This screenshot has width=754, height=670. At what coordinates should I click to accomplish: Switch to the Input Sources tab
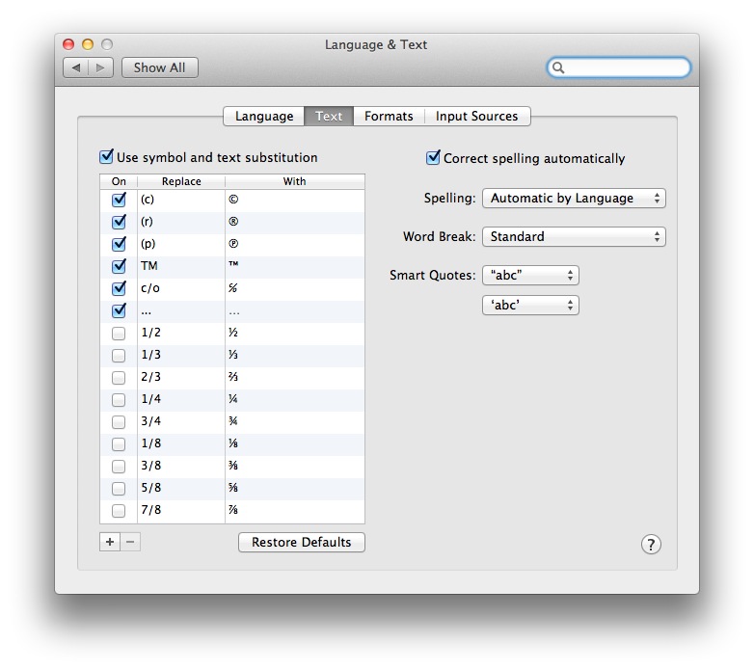pos(476,116)
